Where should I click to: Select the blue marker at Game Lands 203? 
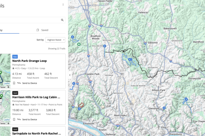[72, 37]
